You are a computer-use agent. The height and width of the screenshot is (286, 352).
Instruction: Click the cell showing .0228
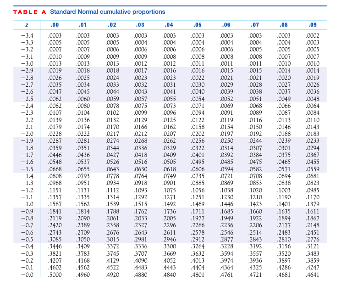(55, 134)
